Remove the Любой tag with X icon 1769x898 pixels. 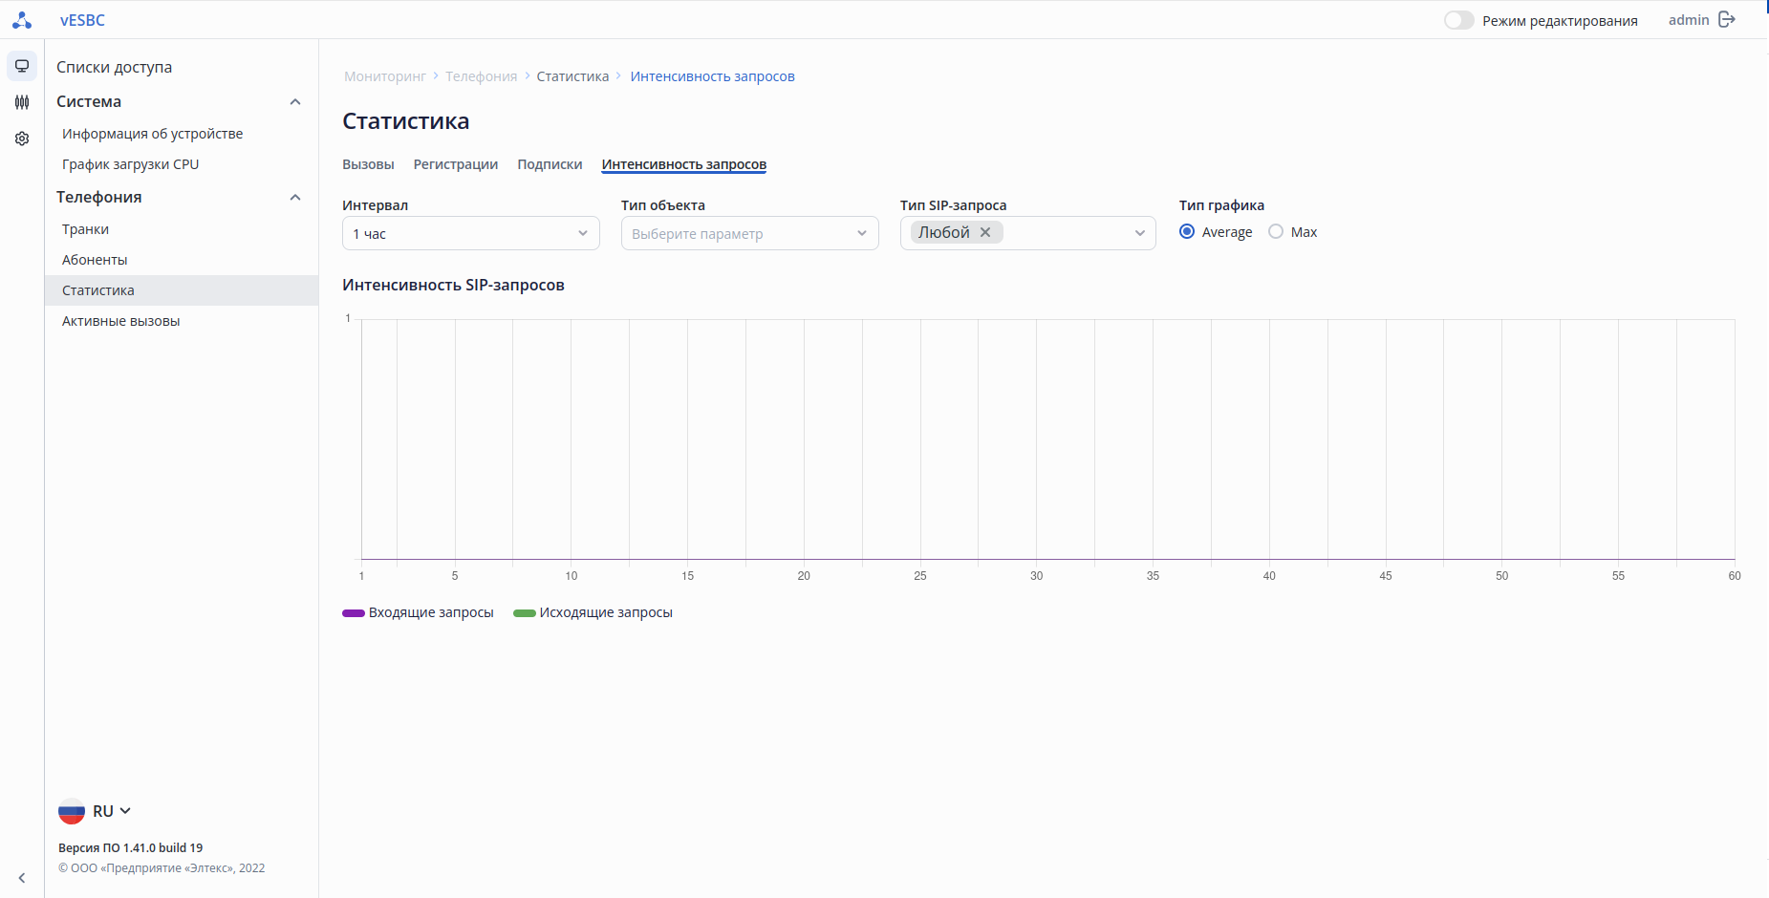(985, 232)
